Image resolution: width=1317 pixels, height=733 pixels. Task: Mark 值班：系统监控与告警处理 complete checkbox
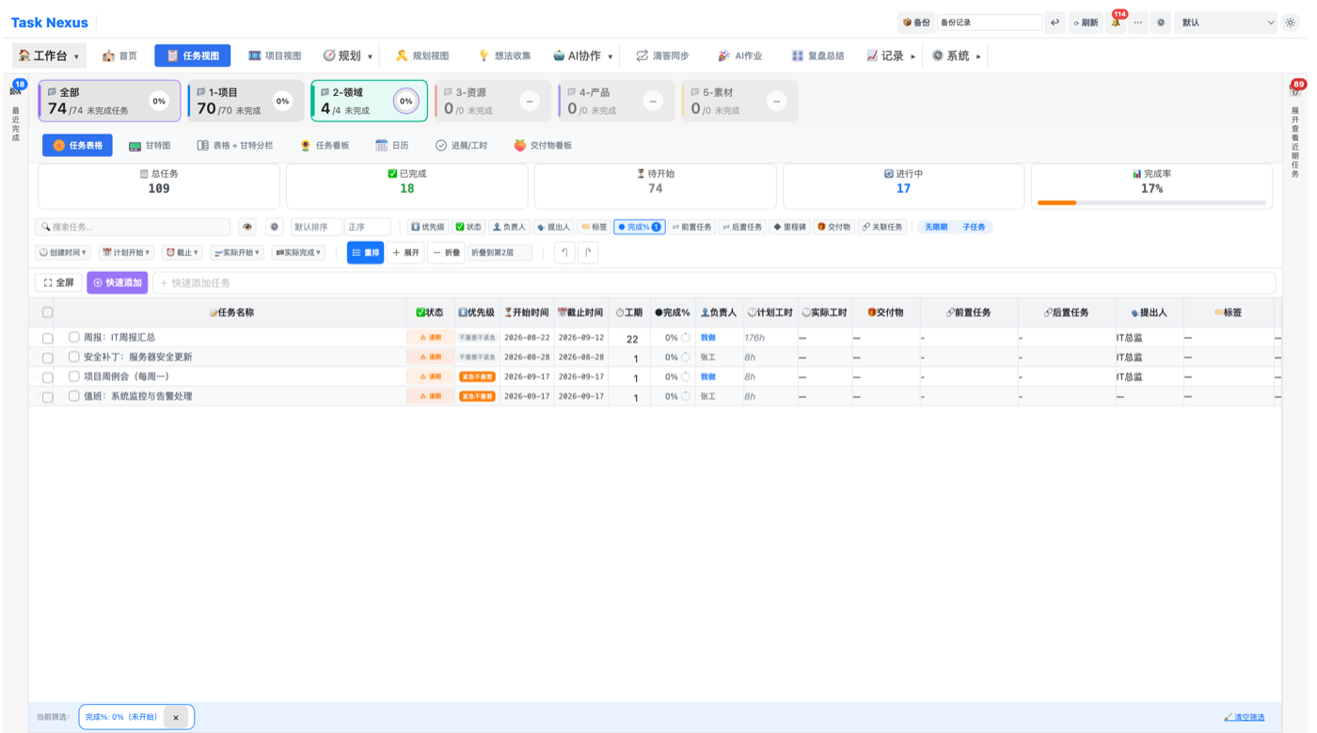click(x=73, y=396)
